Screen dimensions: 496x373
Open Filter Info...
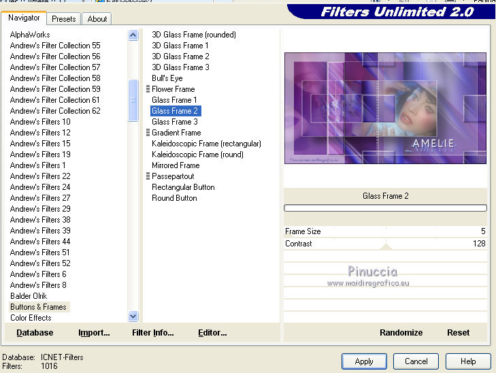[153, 333]
